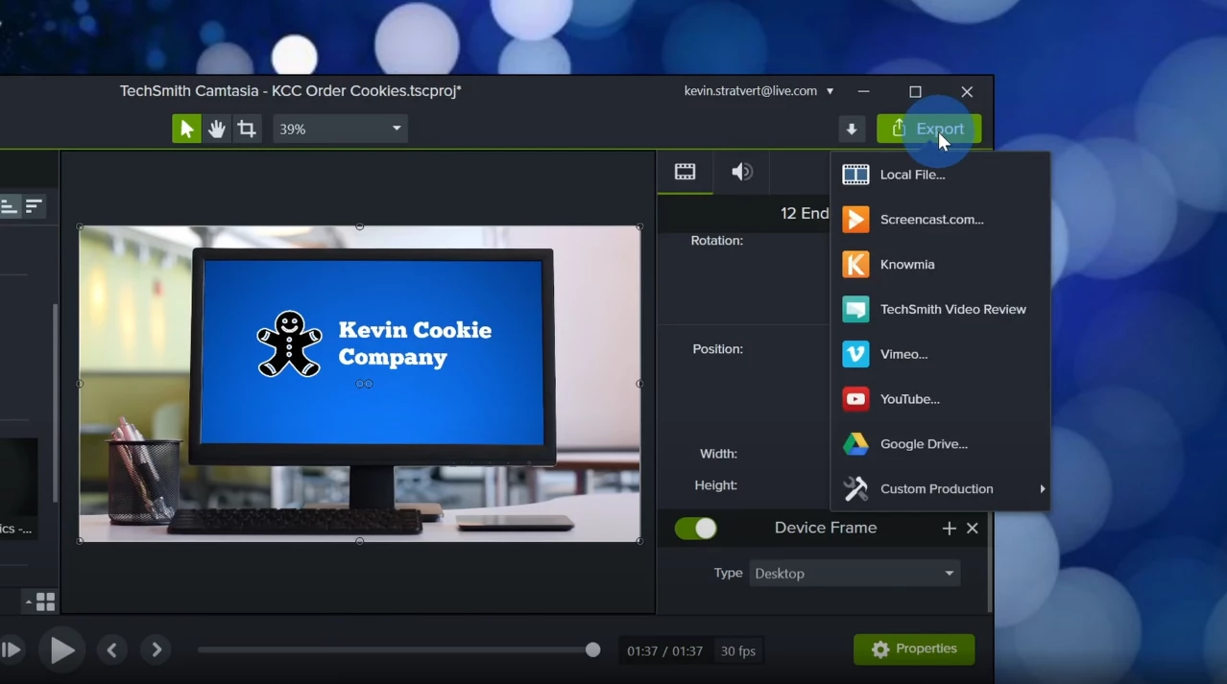Disable the Device Frame toggle

click(695, 528)
